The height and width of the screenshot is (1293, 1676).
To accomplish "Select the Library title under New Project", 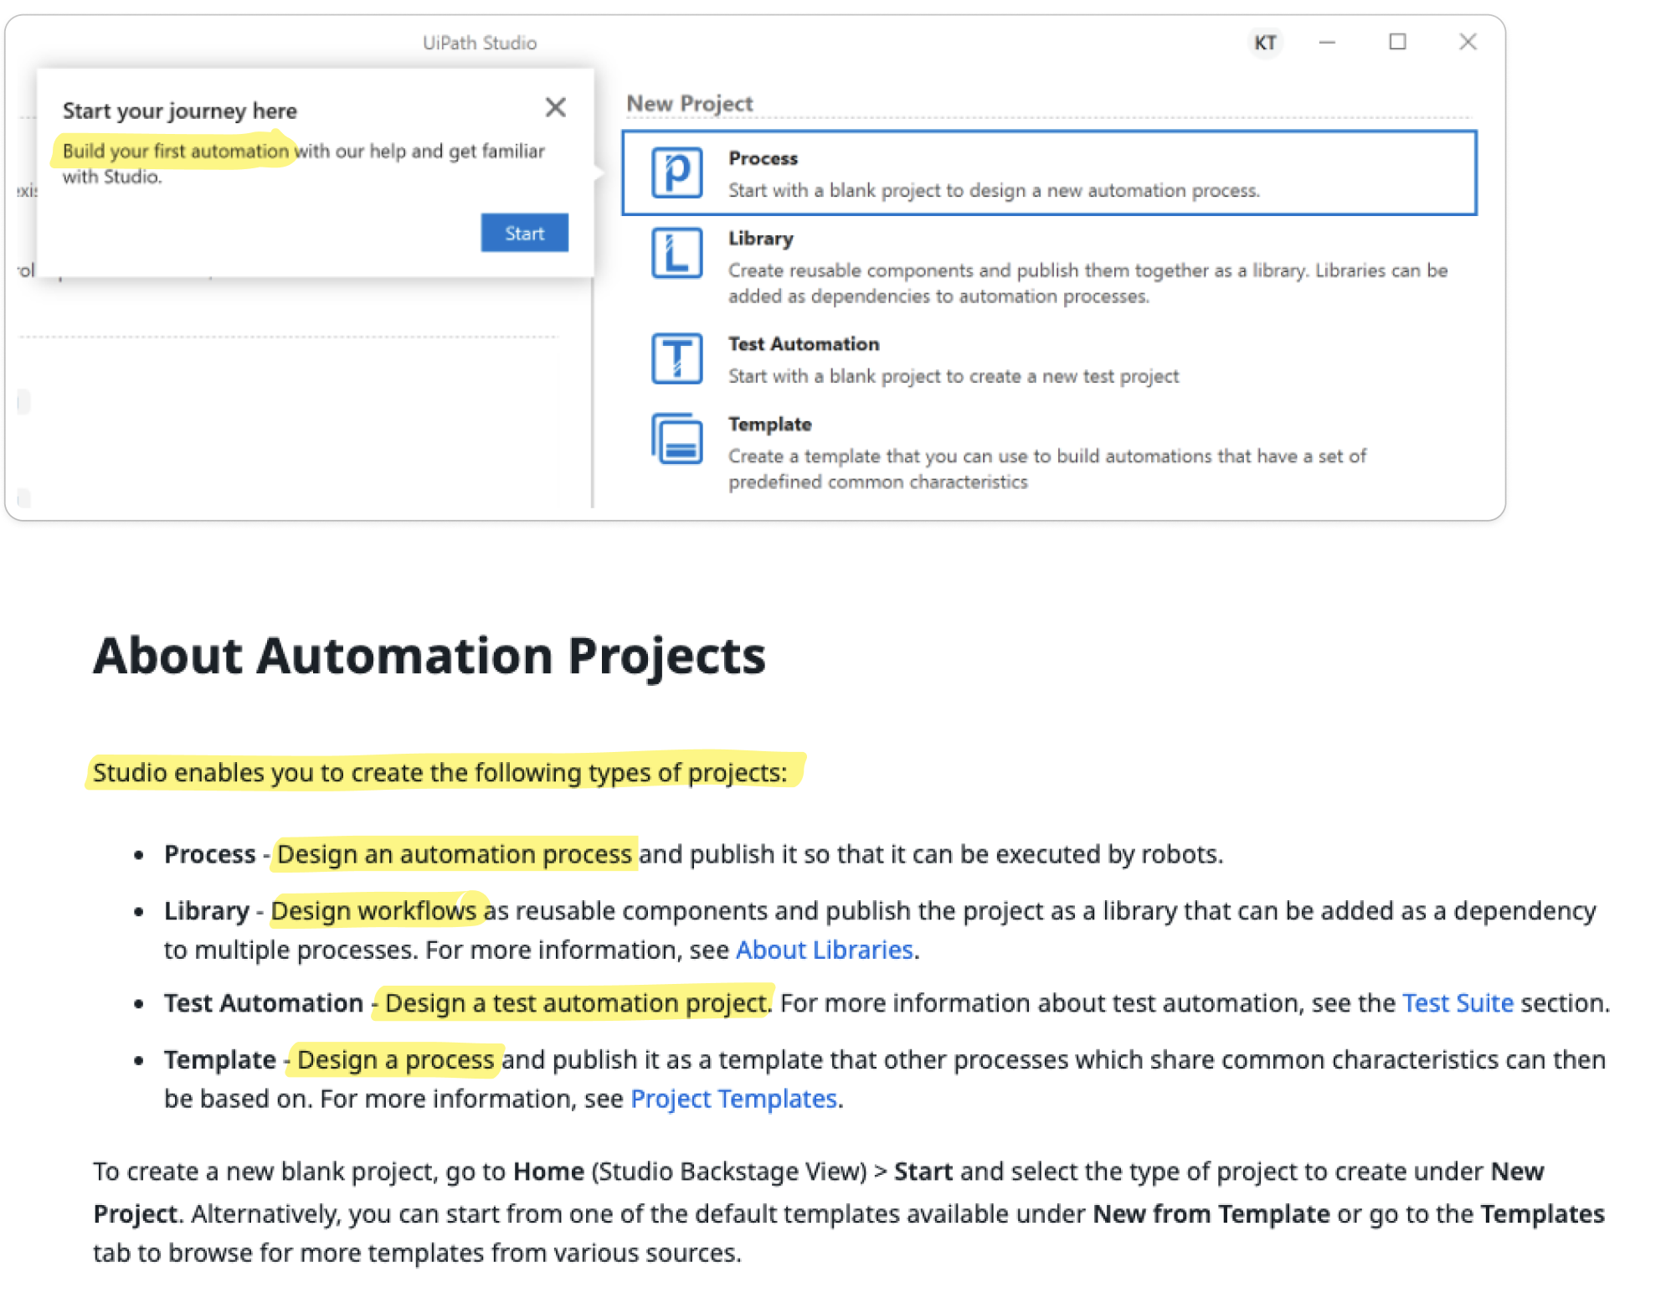I will [760, 239].
